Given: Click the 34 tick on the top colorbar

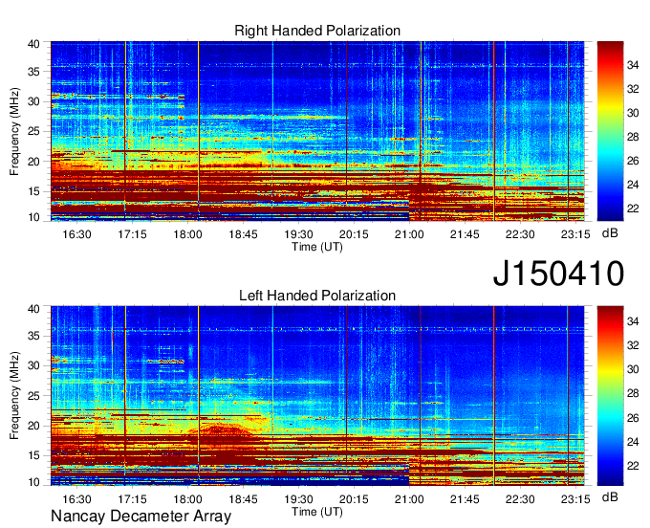Looking at the screenshot, I should coord(633,65).
